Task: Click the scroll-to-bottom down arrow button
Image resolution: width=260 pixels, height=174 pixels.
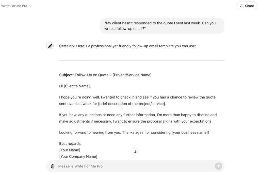Action: click(x=135, y=152)
